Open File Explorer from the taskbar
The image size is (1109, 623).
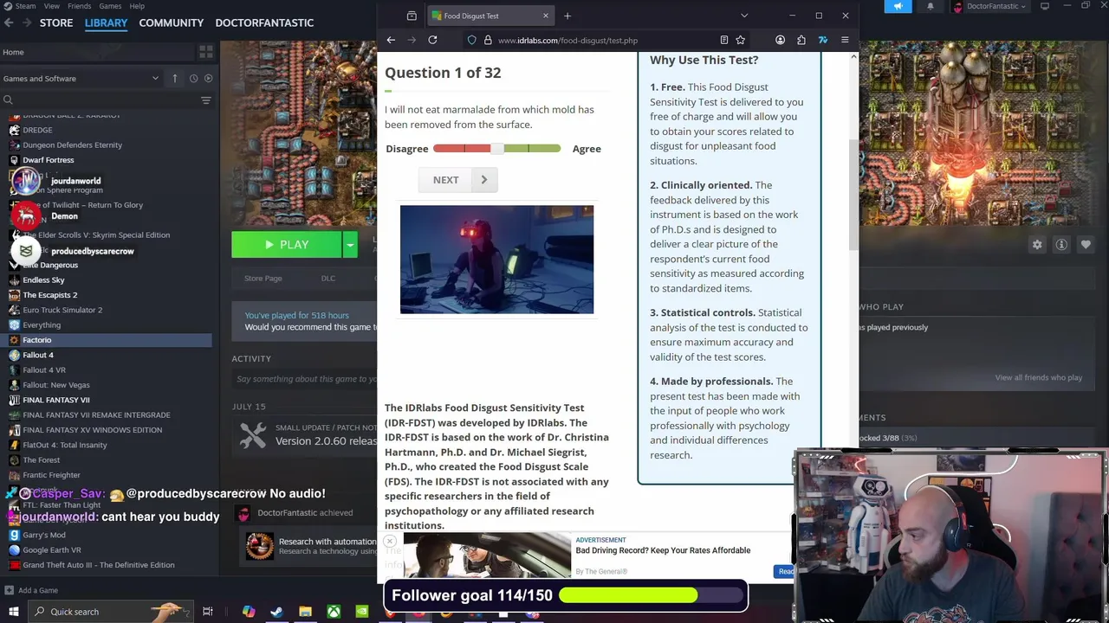305,612
